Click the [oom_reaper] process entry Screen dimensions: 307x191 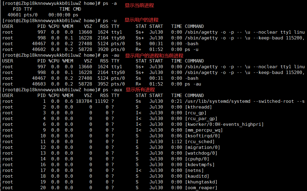coord(201,188)
